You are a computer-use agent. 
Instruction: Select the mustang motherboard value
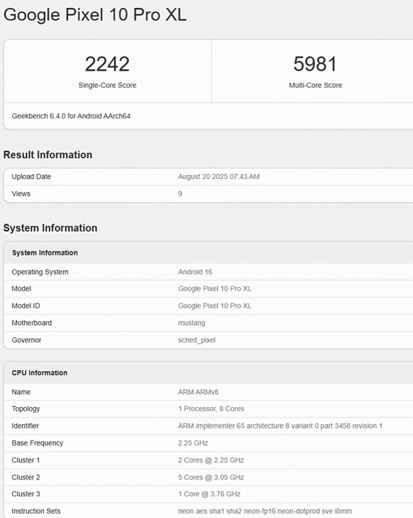click(x=192, y=323)
